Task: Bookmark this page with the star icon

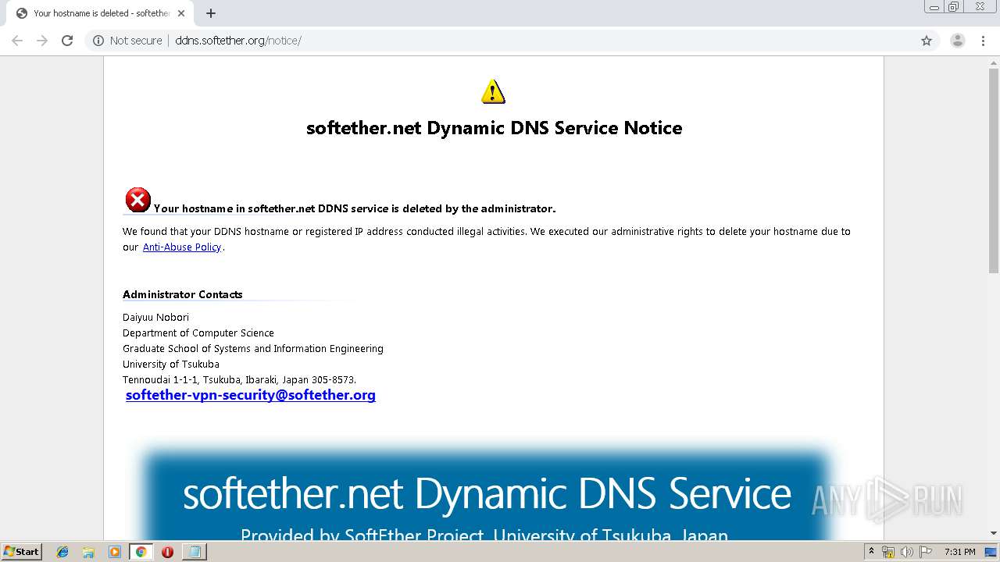Action: click(x=927, y=41)
